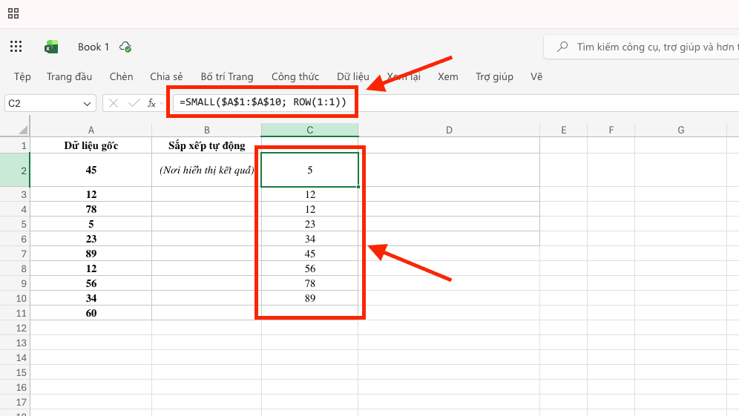Viewport: 739px width, 416px height.
Task: Click the search magnifier icon
Action: (562, 47)
